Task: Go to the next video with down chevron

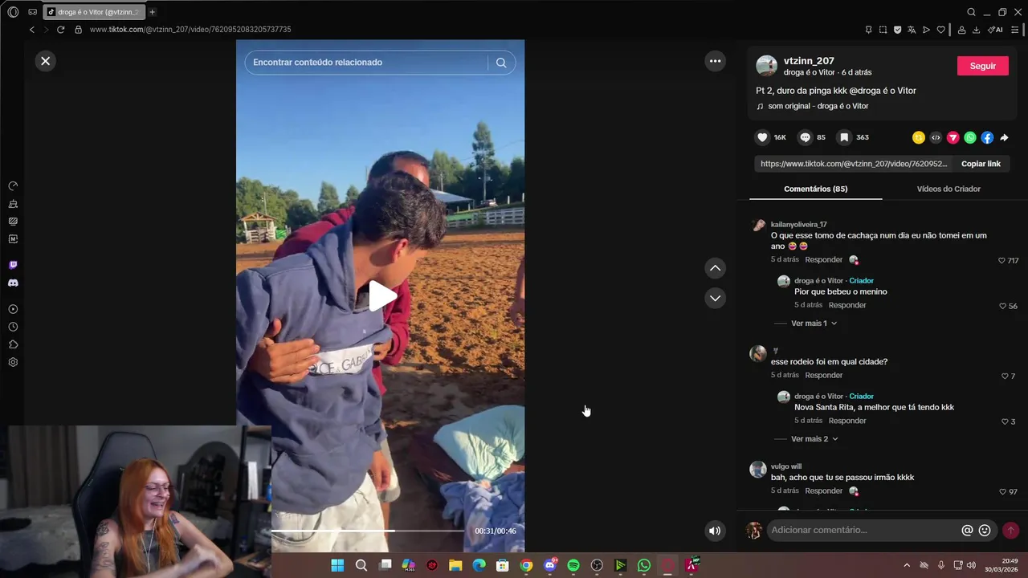Action: click(x=715, y=298)
